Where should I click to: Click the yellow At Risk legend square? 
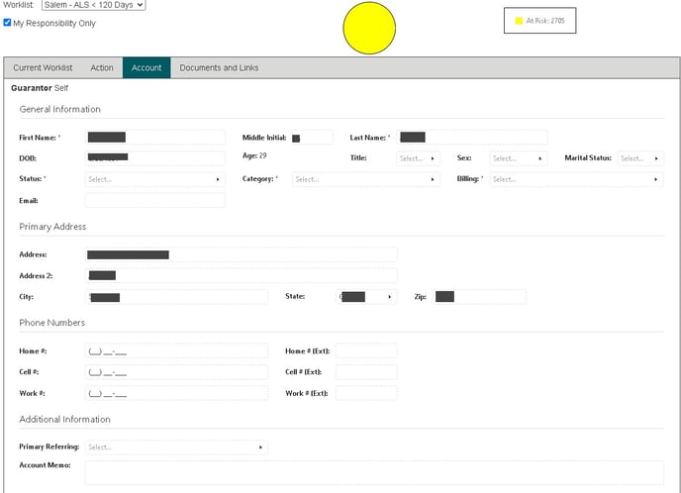tap(518, 21)
